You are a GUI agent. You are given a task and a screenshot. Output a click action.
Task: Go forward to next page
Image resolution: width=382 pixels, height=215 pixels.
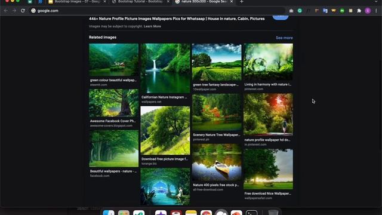pos(14,11)
